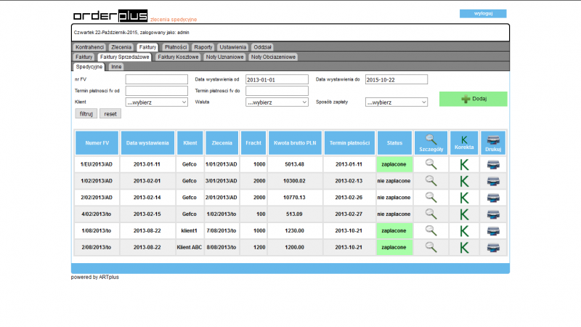The image size is (581, 327).
Task: Select the Spedycyjne tab
Action: [89, 67]
